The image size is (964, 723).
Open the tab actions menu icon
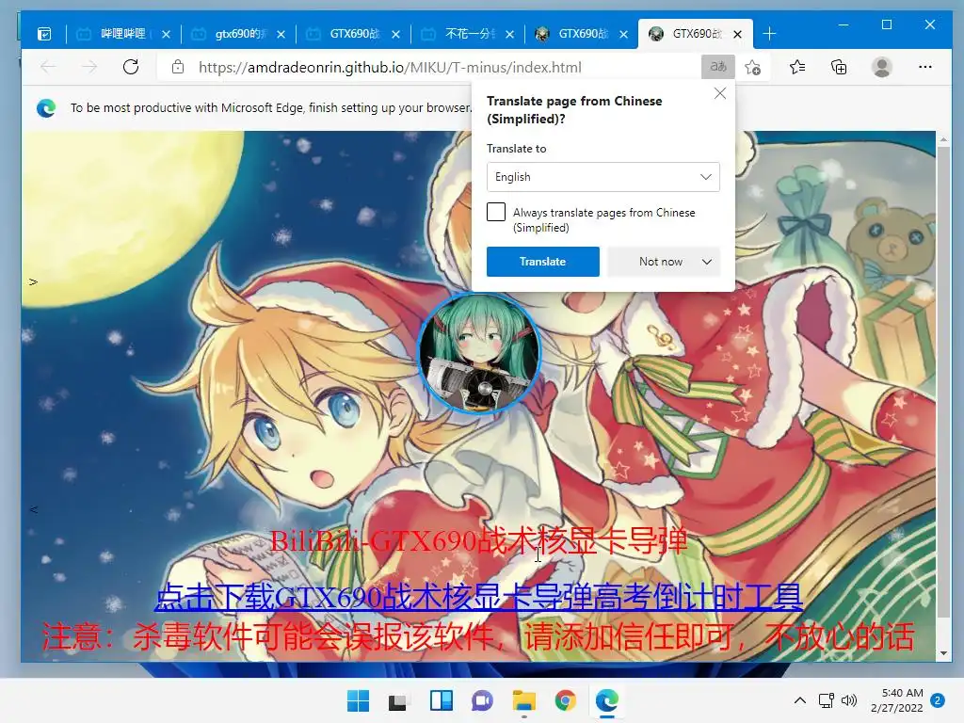pos(44,34)
